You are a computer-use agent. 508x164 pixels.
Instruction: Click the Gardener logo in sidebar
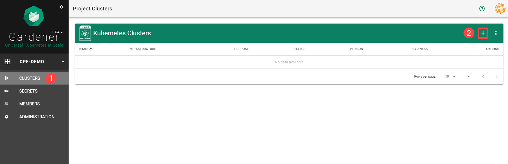tap(34, 16)
